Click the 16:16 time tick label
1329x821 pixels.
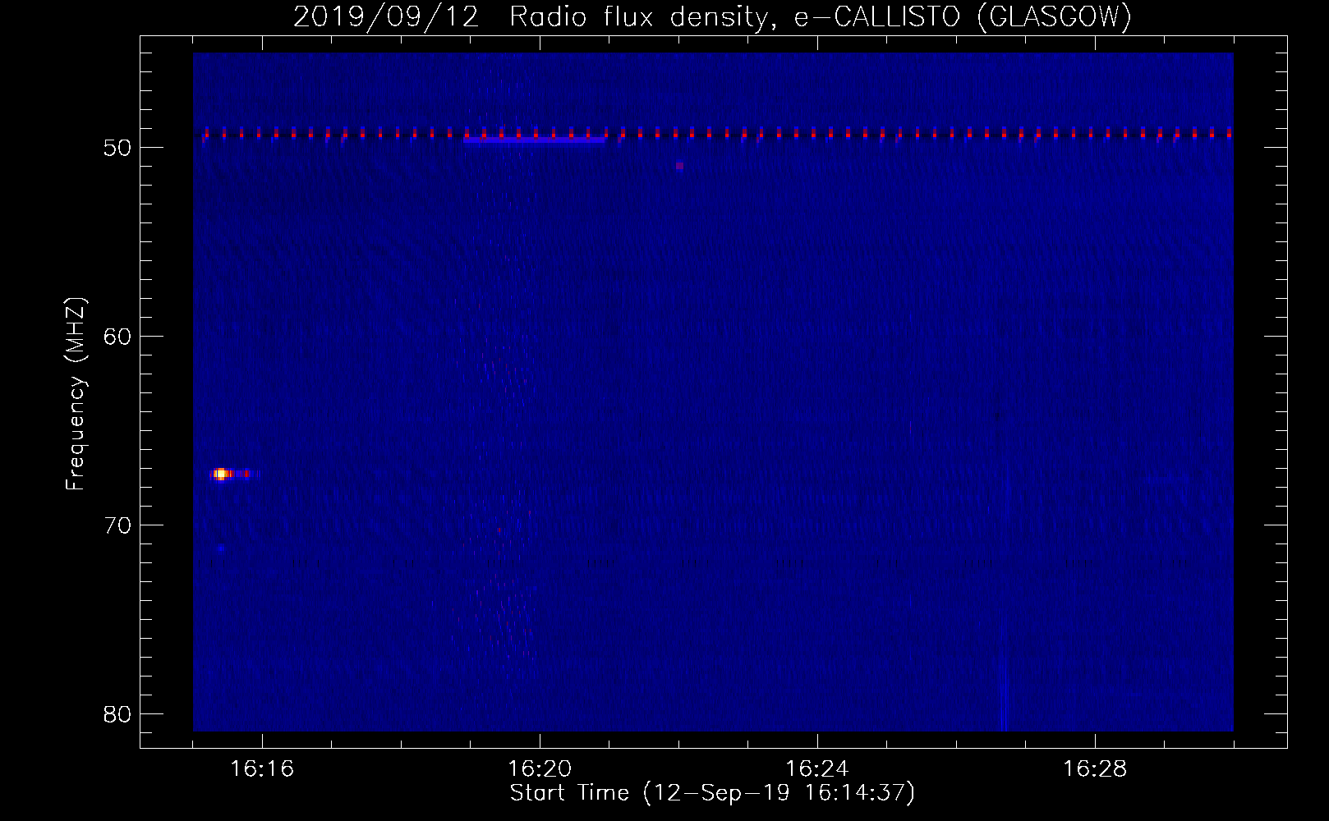(x=262, y=768)
